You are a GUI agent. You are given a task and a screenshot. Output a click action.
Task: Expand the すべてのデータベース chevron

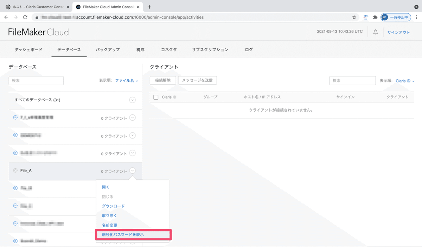pos(132,100)
